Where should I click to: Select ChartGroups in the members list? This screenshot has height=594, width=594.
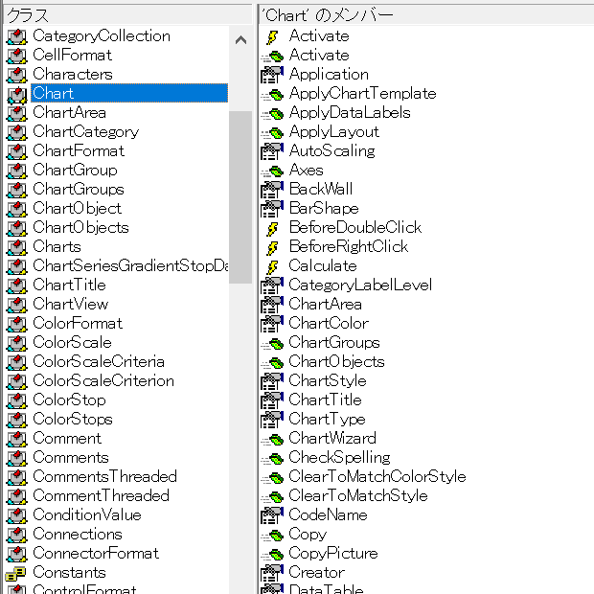[x=334, y=342]
